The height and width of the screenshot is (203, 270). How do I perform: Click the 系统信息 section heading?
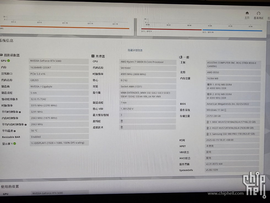(x=7, y=41)
